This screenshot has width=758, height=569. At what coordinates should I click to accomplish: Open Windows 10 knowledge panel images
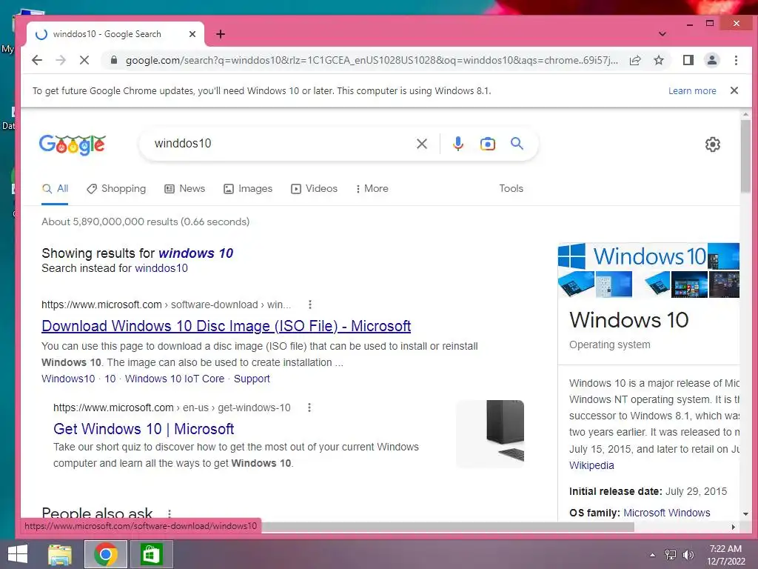point(648,270)
